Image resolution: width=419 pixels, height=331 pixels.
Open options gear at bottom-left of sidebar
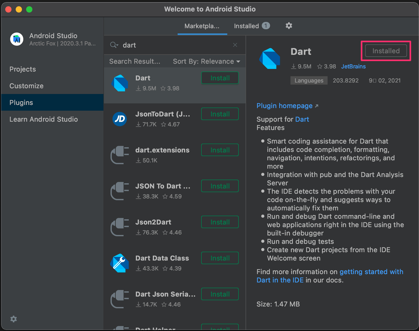tap(14, 319)
